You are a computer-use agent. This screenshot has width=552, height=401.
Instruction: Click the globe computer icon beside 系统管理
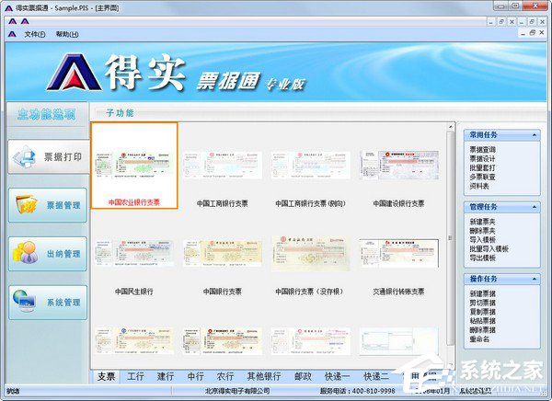click(24, 301)
